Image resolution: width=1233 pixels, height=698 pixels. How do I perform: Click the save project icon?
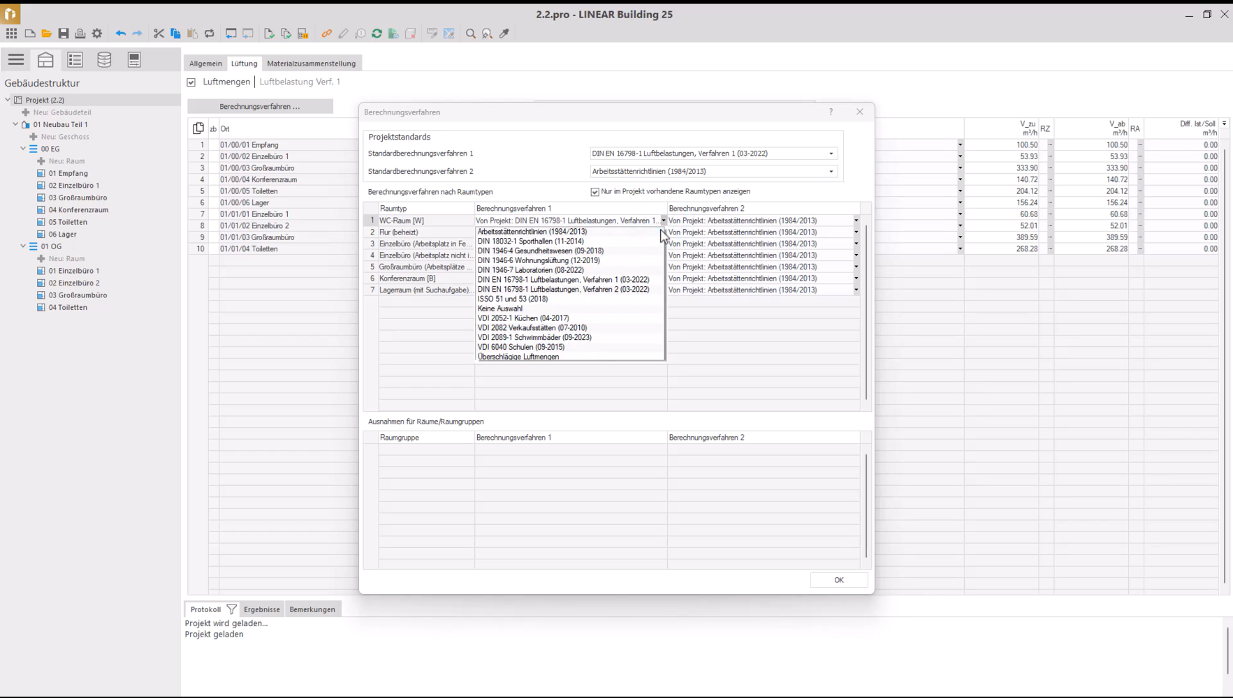tap(64, 34)
